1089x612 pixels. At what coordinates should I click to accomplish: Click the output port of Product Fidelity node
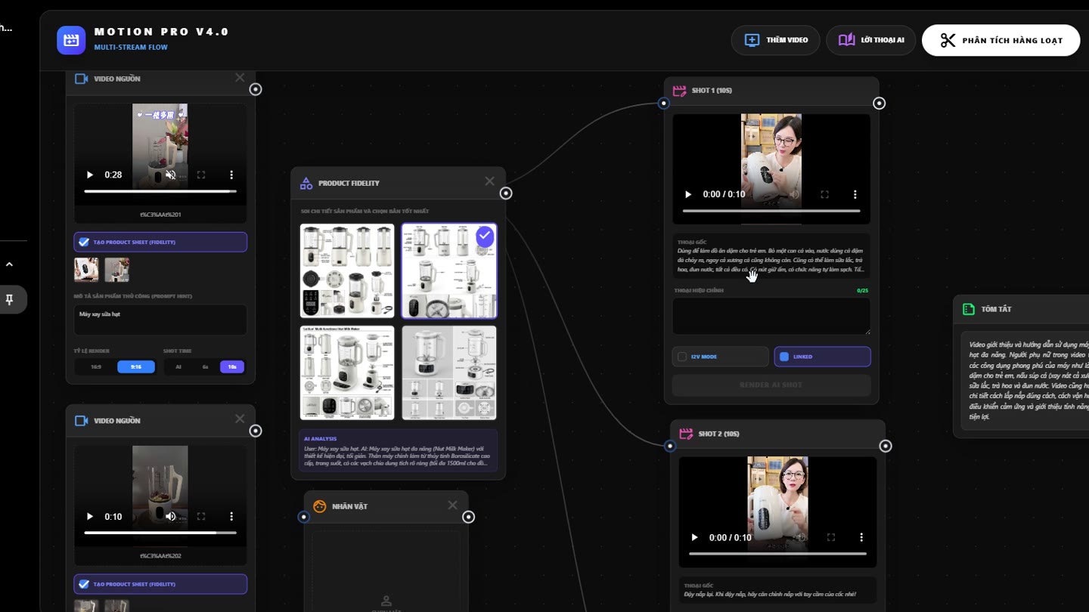[x=506, y=193]
